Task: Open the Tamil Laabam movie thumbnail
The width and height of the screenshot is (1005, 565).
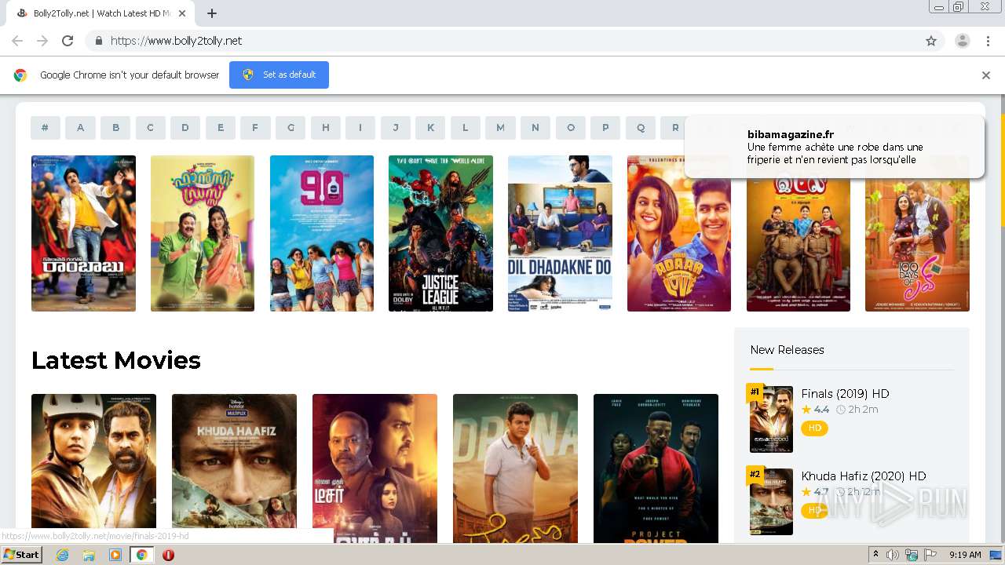Action: [x=375, y=468]
